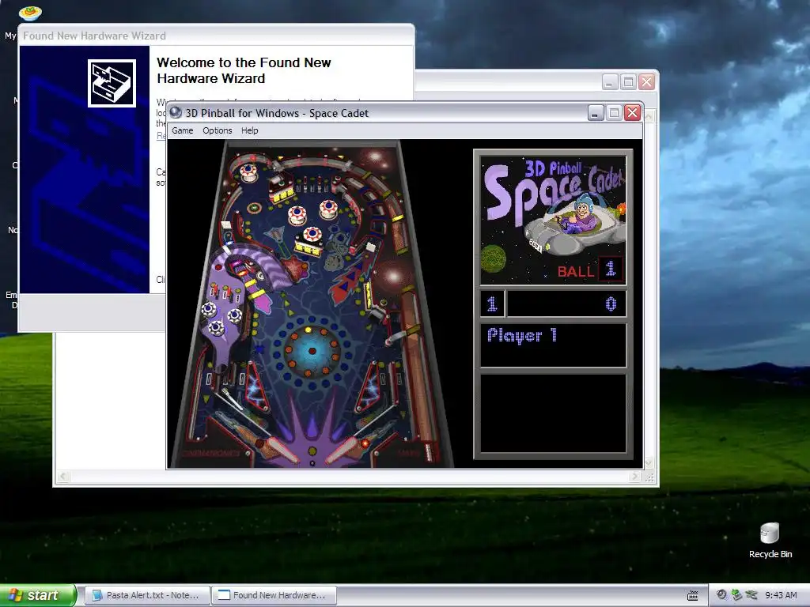
Task: Click the round gray speaker-like tray icon
Action: 721,595
